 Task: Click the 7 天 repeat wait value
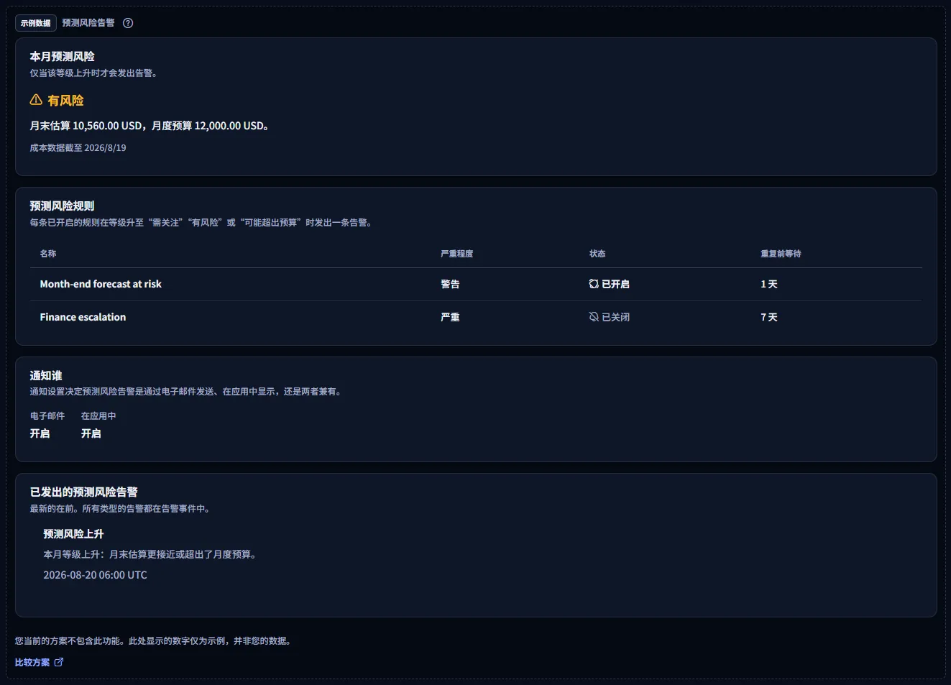(x=769, y=317)
